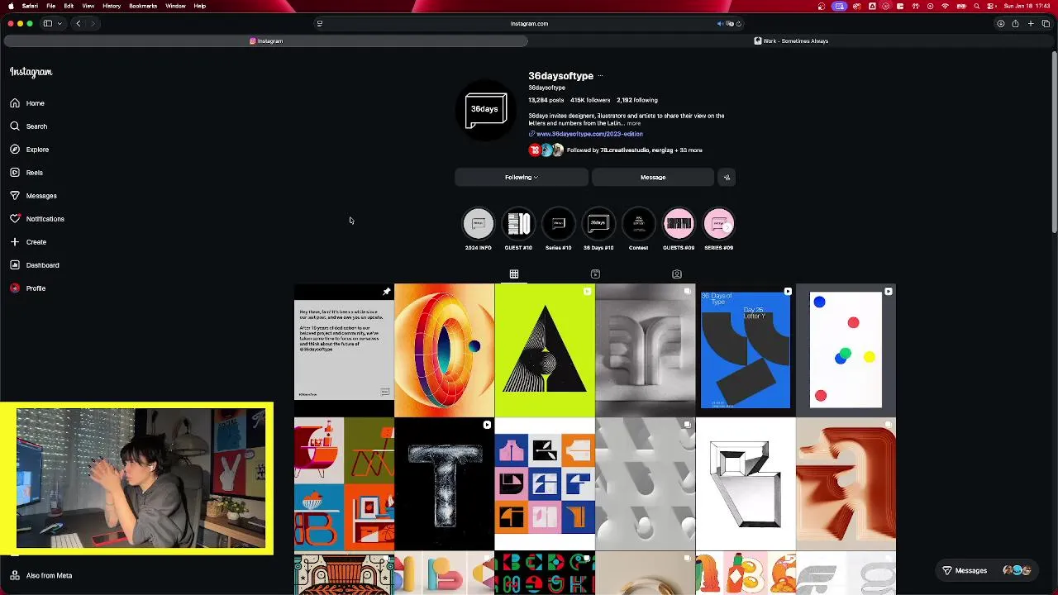The image size is (1058, 595).
Task: Click the suggested accounts button beside Message
Action: click(727, 177)
